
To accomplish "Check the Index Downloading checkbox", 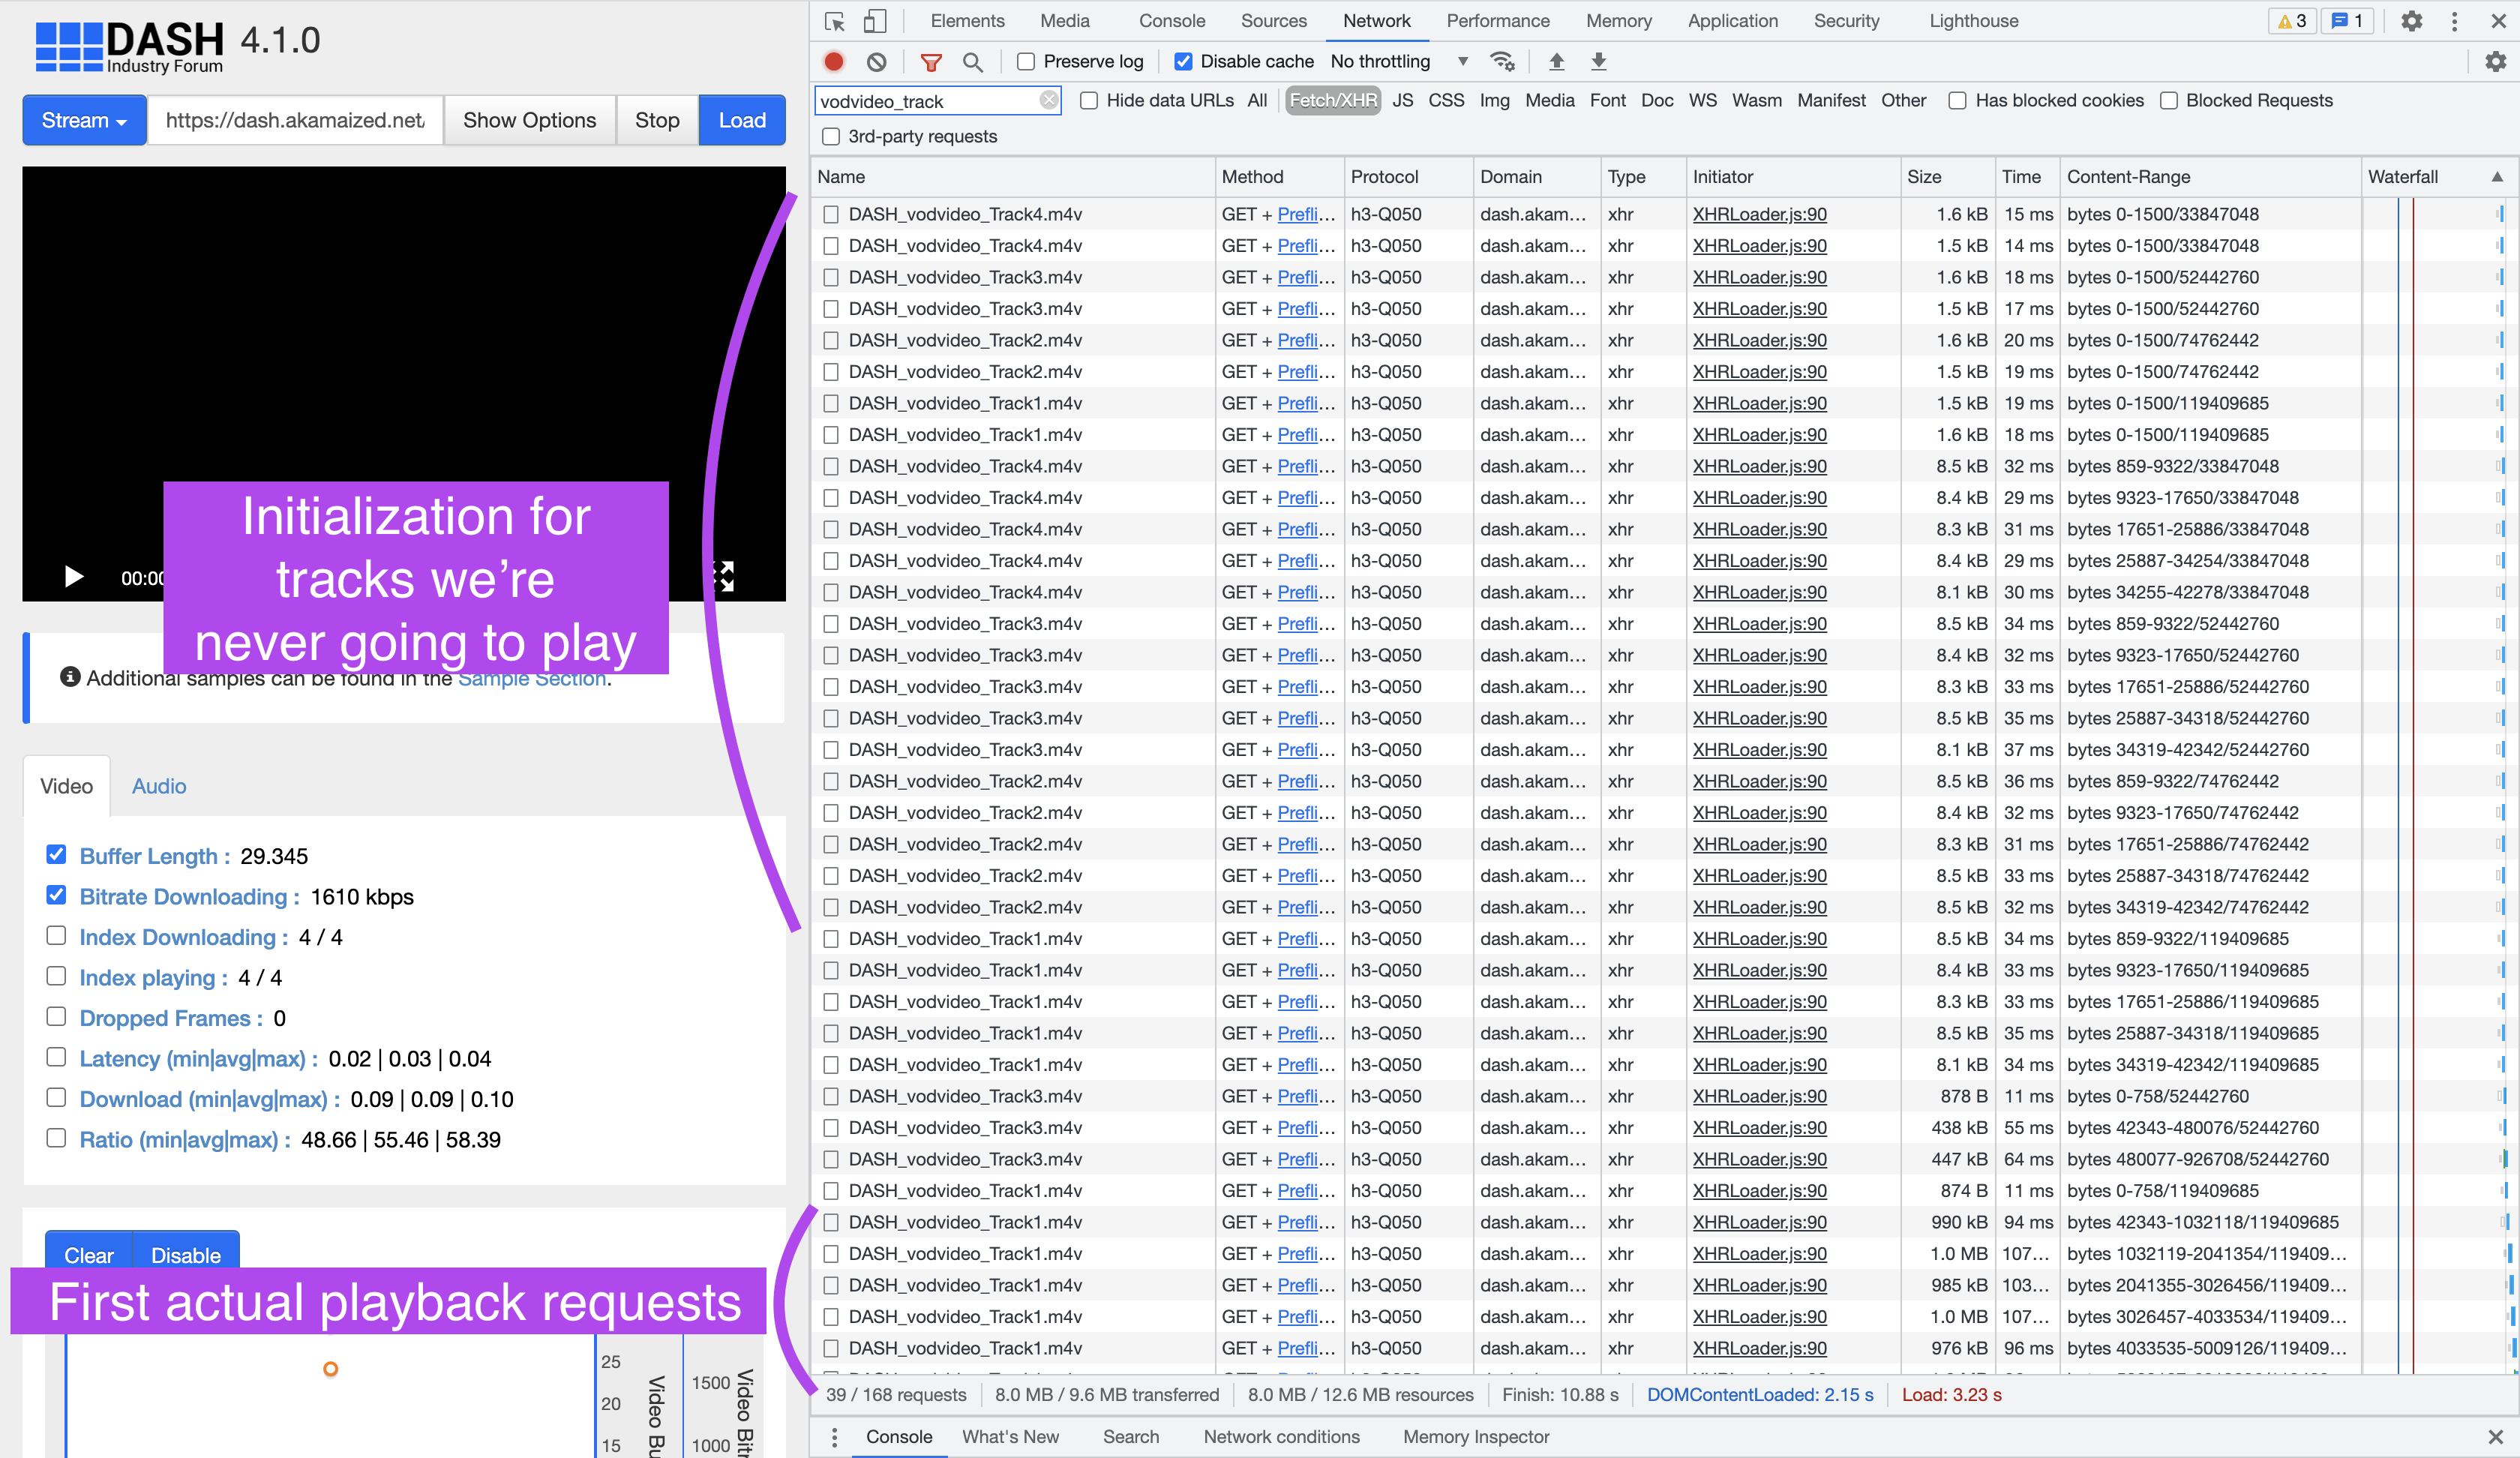I will (x=56, y=936).
